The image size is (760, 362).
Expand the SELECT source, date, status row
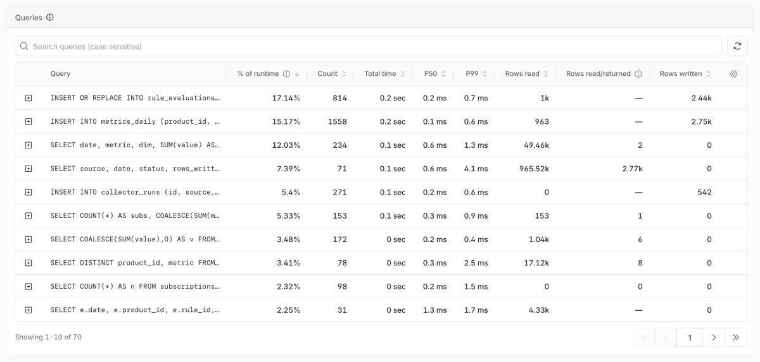coord(28,169)
